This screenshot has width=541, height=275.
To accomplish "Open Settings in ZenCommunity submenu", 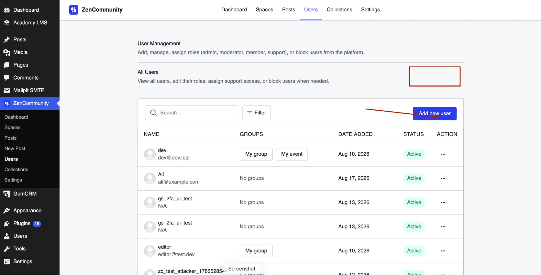I will click(x=13, y=180).
